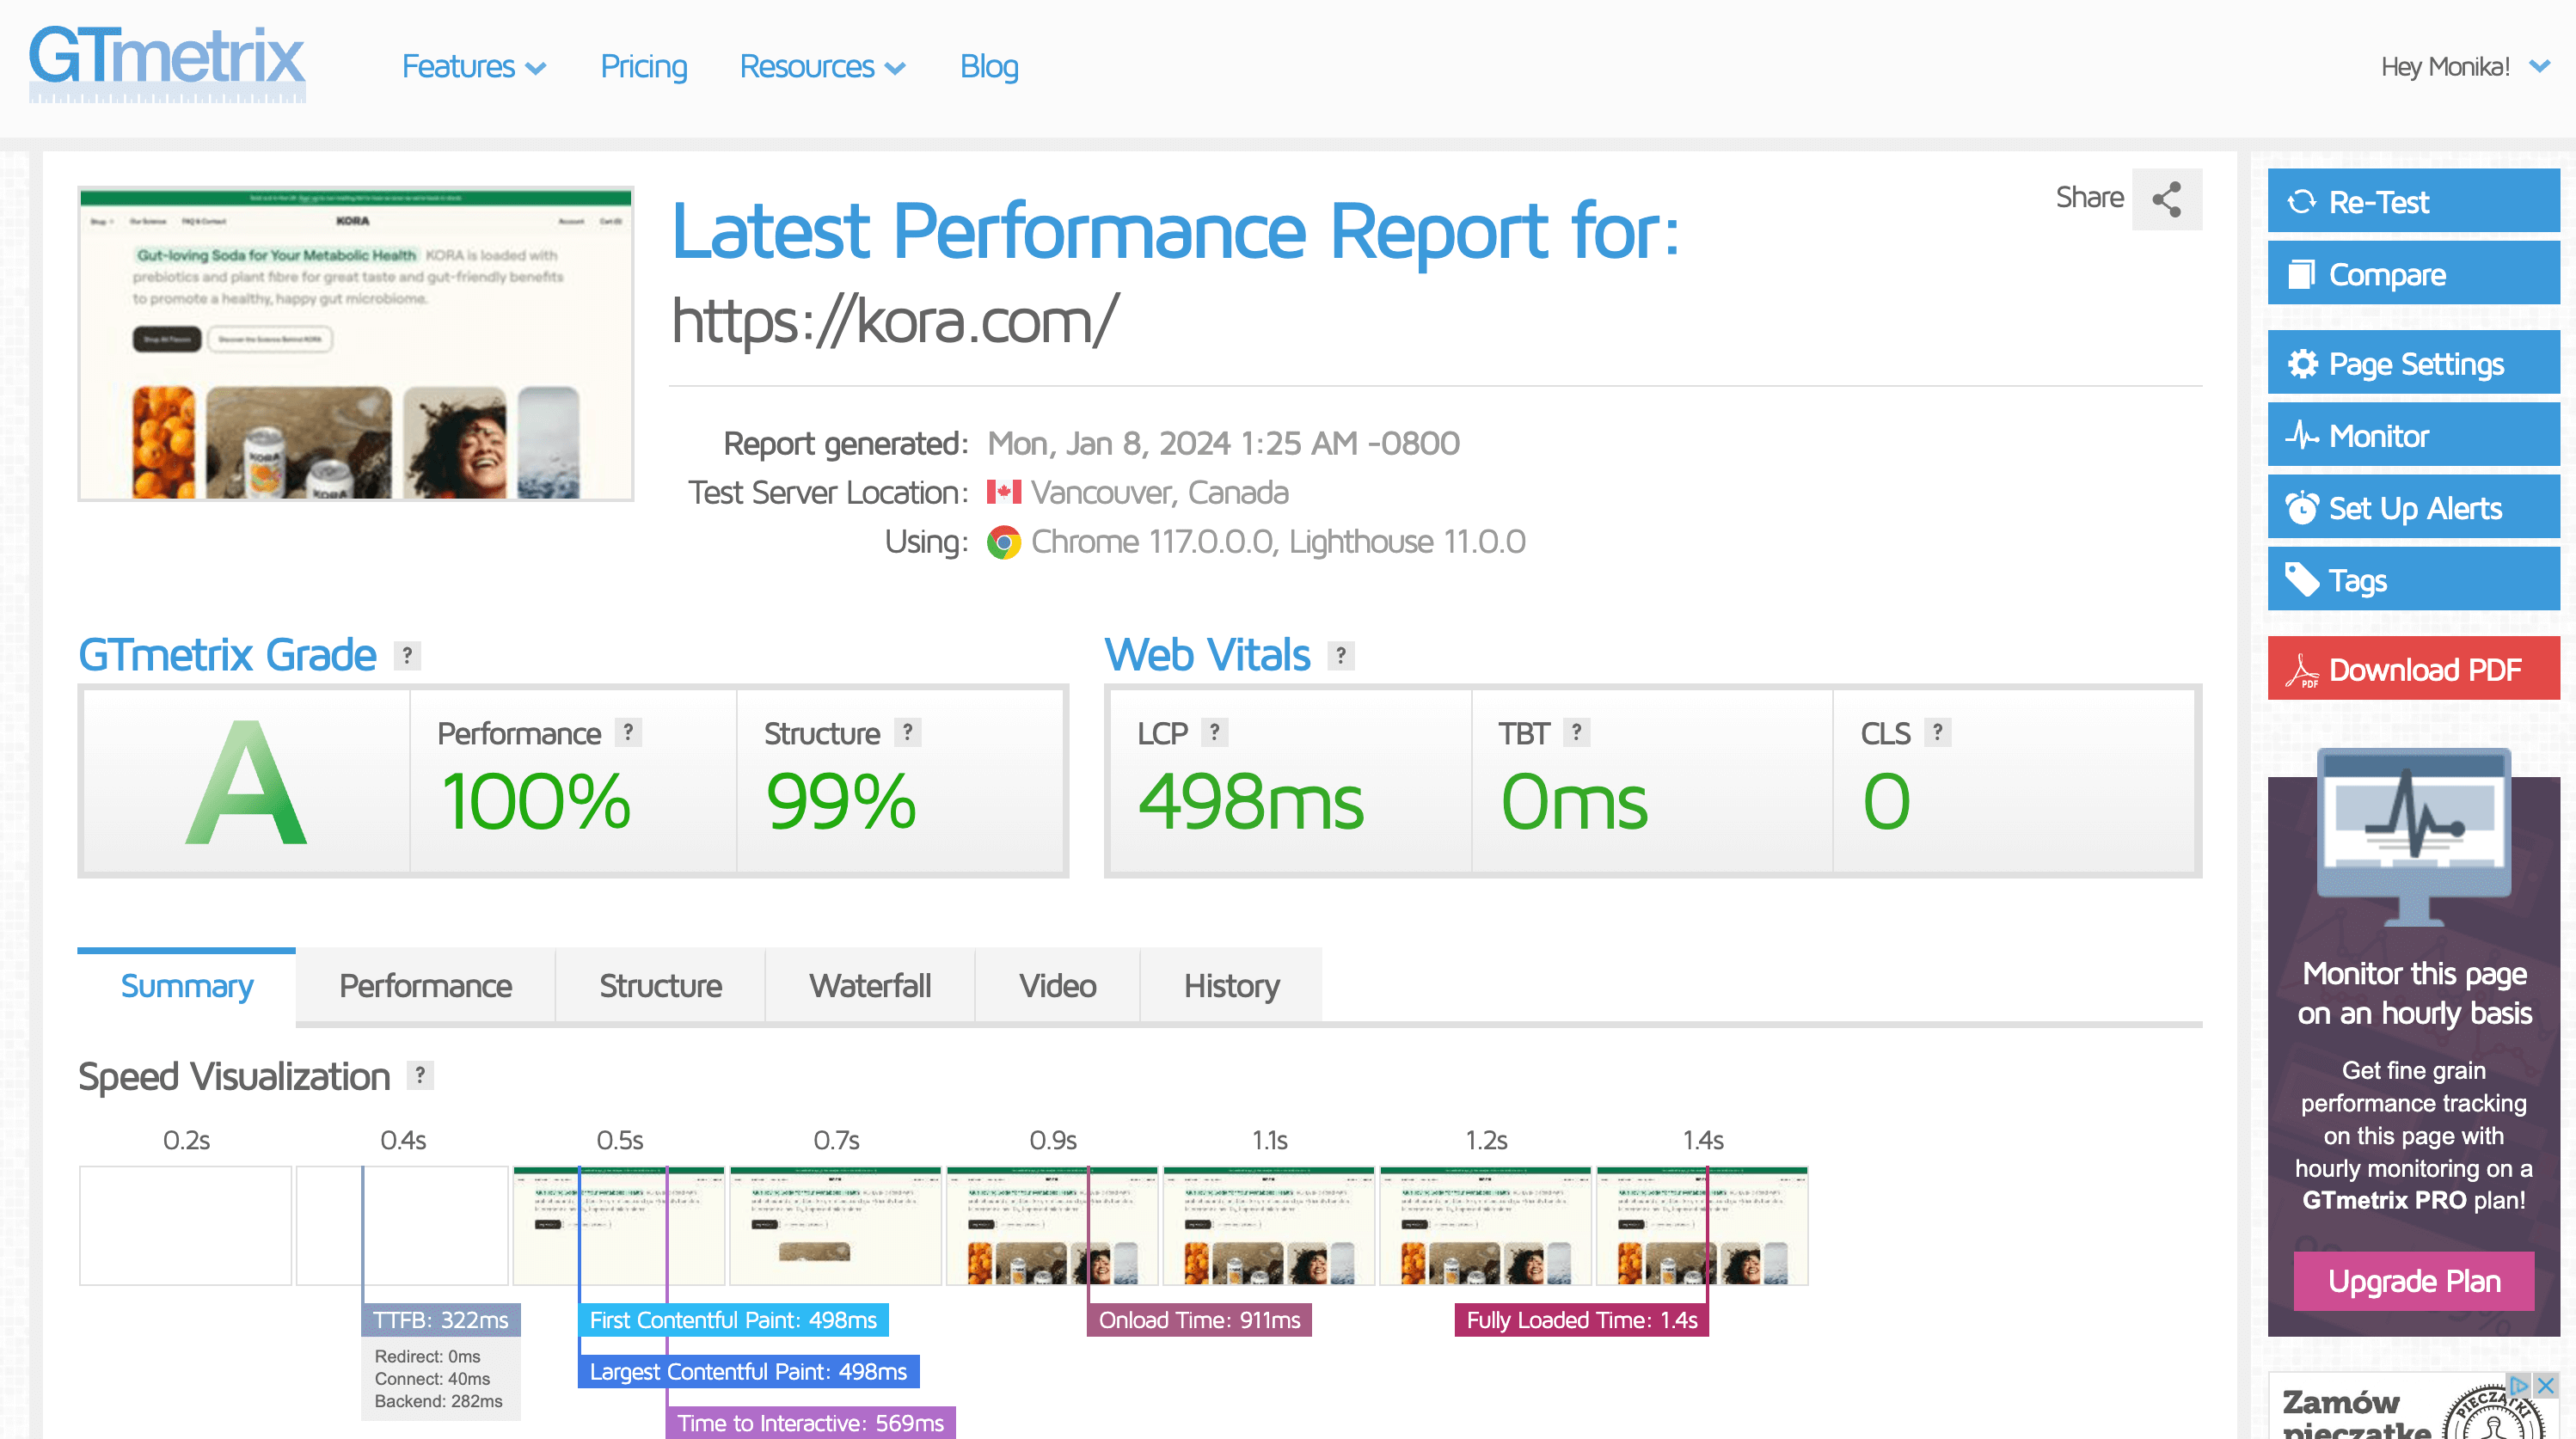Click the 0.5s filmstrip frame
2576x1439 pixels.
619,1226
